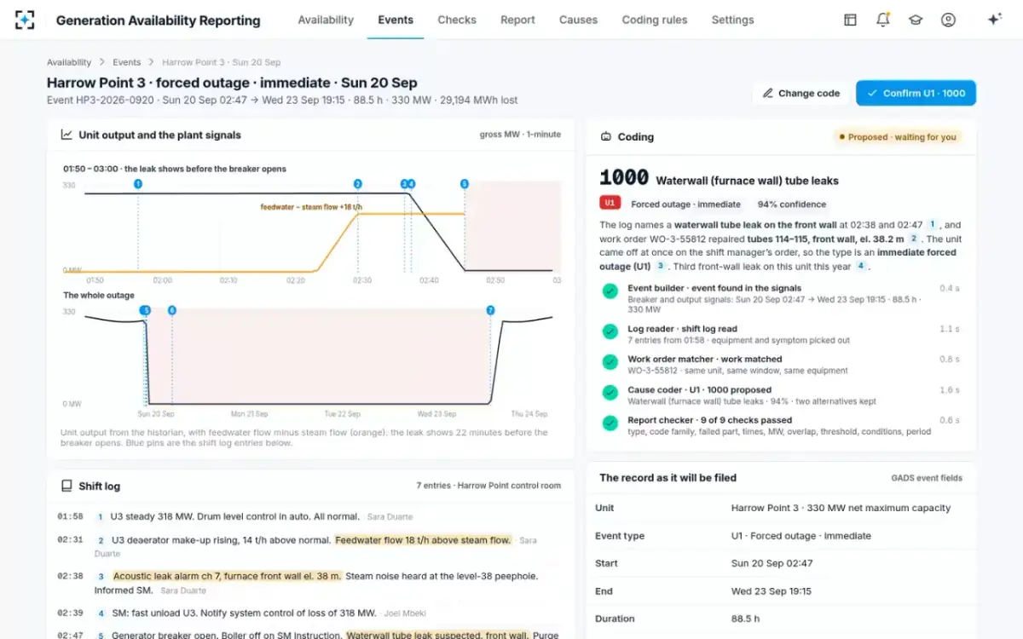Click 'Event builder · event found in the signals'
Screen dimensions: 1023x639
pyautogui.click(x=714, y=288)
